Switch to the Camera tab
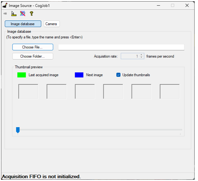The height and width of the screenshot is (181, 198). pyautogui.click(x=52, y=24)
